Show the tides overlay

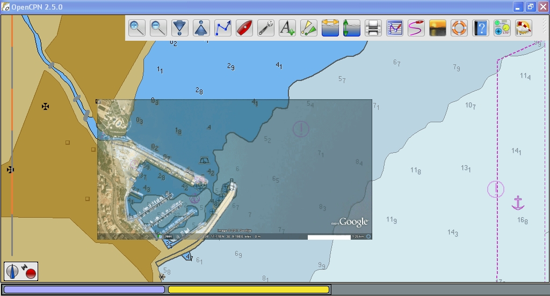pyautogui.click(x=352, y=28)
